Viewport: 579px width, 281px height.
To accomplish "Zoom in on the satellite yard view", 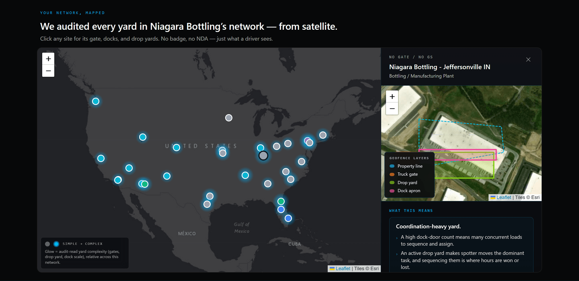I will [x=392, y=96].
